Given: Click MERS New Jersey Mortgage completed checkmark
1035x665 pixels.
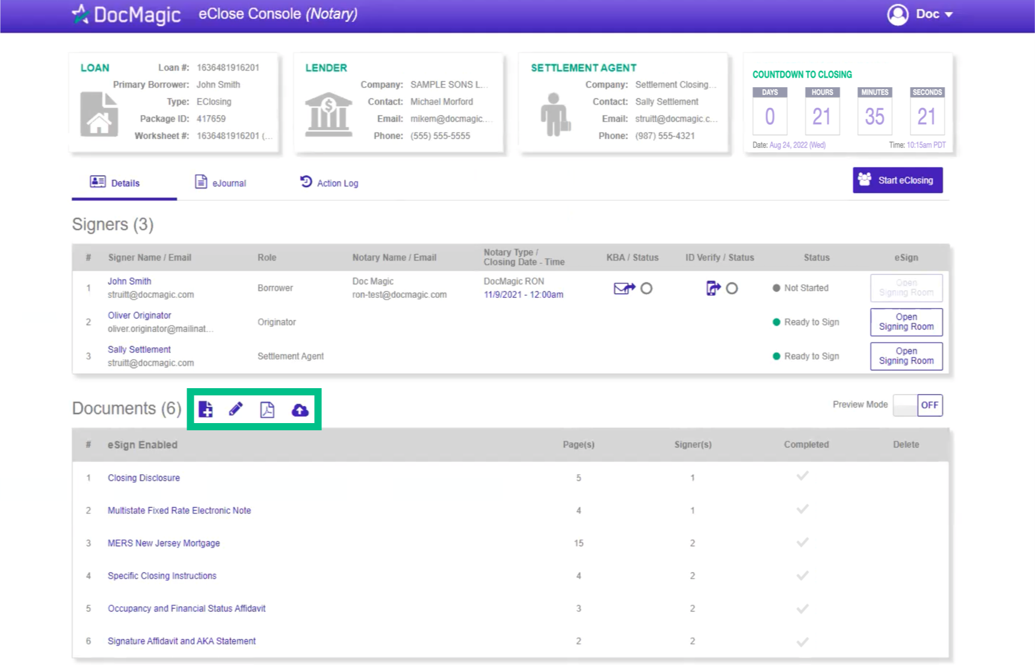Looking at the screenshot, I should tap(802, 542).
